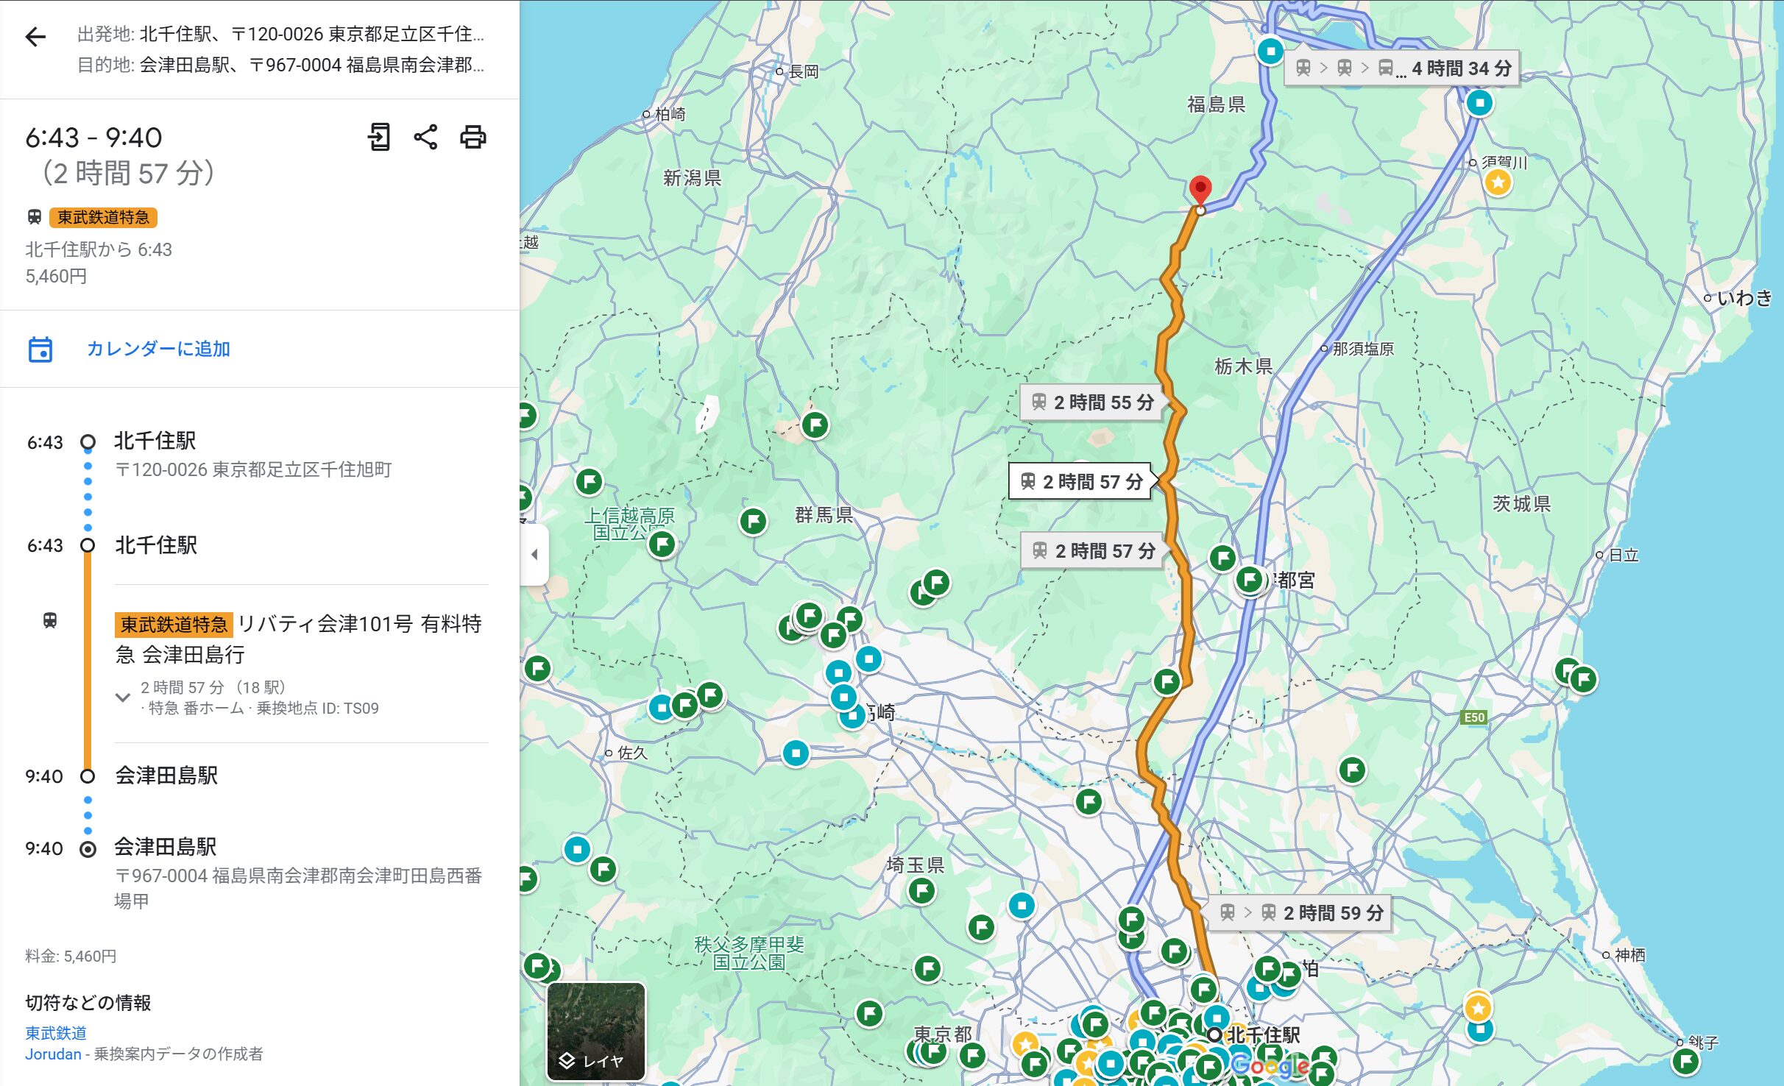Image resolution: width=1784 pixels, height=1086 pixels.
Task: Click the 東武鉄道特急 badge in the summary
Action: 103,217
